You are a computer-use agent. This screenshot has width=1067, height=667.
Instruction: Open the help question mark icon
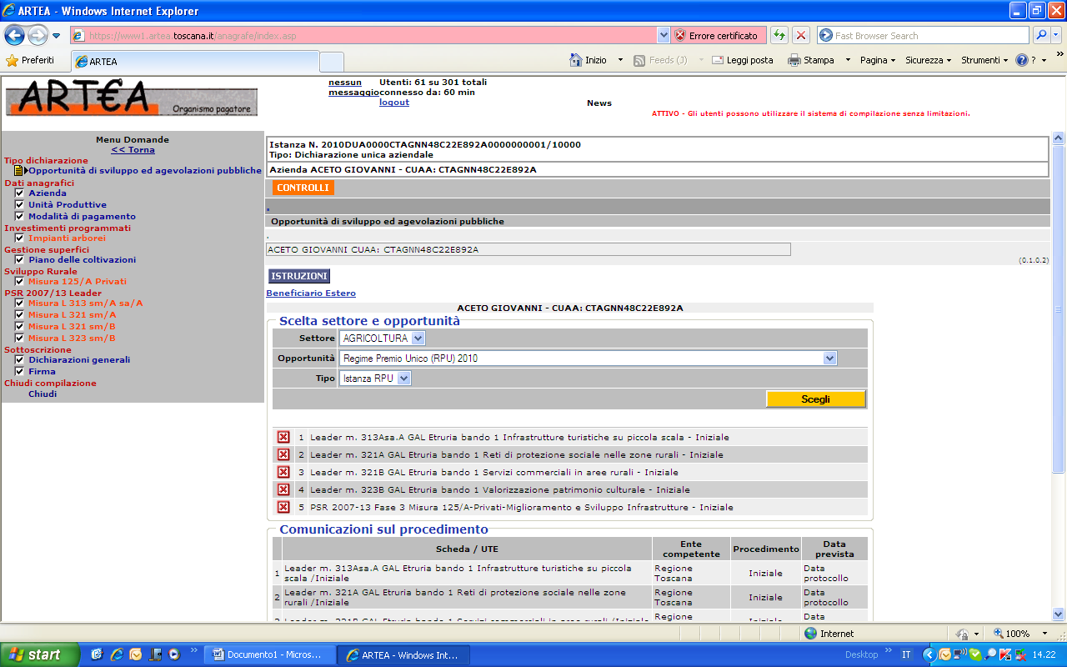[x=1021, y=60]
